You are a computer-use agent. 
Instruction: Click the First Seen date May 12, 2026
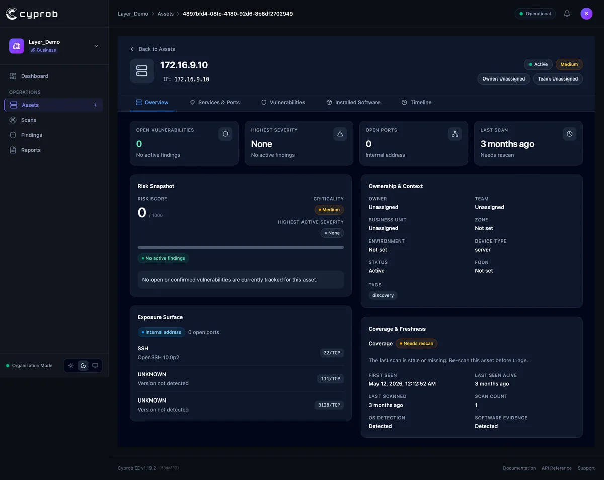coord(402,384)
